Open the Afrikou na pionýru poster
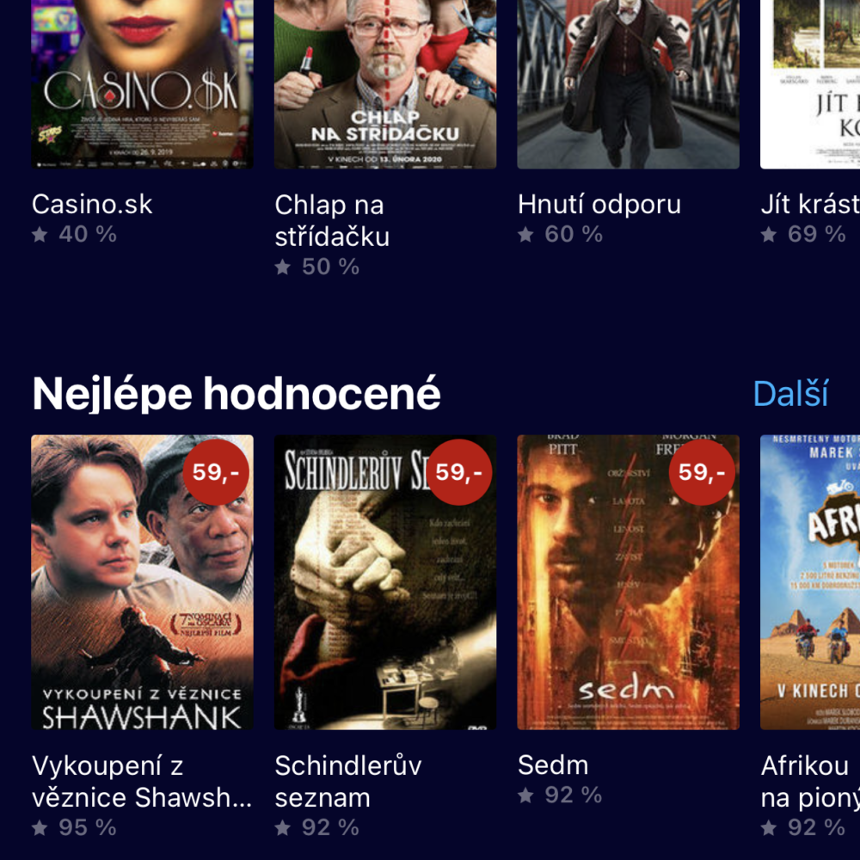Screen dimensions: 860x860 [x=810, y=582]
